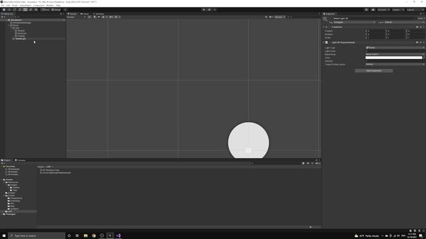
Task: Collapse the Light 2D component
Action: tap(323, 42)
